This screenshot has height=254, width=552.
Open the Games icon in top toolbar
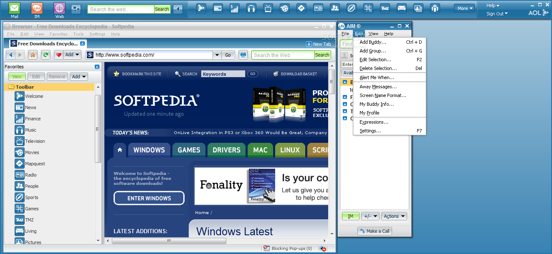[x=368, y=8]
